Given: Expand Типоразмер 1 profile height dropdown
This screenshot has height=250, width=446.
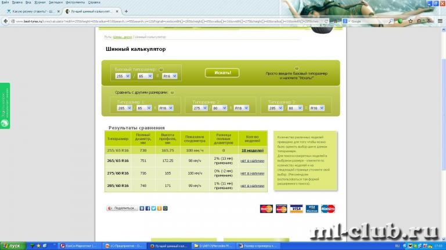Looking at the screenshot, I should click(144, 108).
